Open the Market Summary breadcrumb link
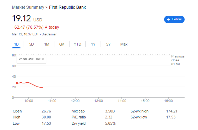 28,7
